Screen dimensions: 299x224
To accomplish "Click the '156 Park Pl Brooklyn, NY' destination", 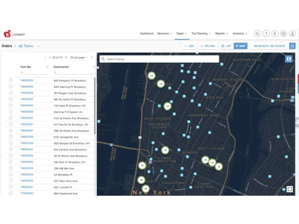I will click(69, 162).
